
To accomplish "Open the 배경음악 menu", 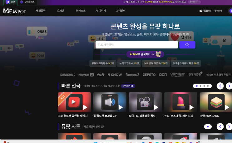I will tap(41, 11).
